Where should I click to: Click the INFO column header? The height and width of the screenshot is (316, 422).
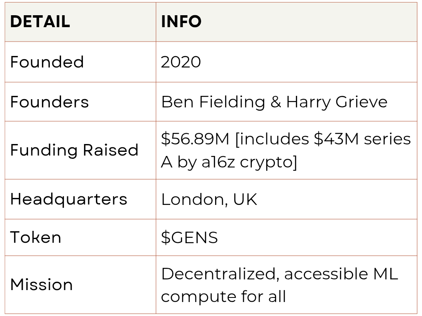tap(181, 21)
